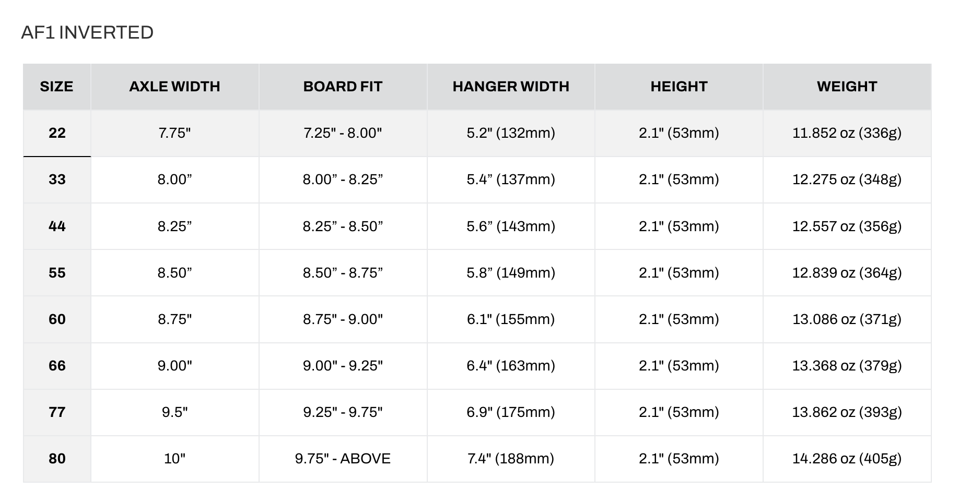Screen dimensions: 959x502
Task: Select the size 80 row header
Action: pos(57,459)
